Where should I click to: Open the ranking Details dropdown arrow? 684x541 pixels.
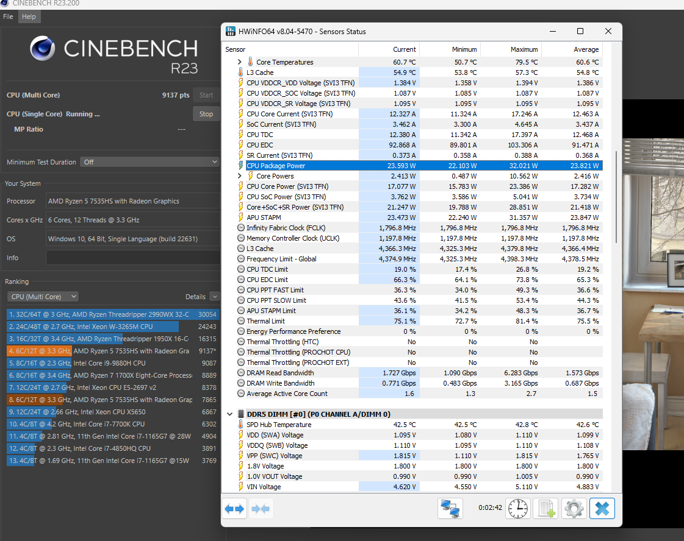click(215, 297)
